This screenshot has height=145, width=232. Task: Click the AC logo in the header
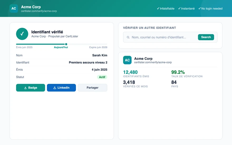tap(14, 8)
